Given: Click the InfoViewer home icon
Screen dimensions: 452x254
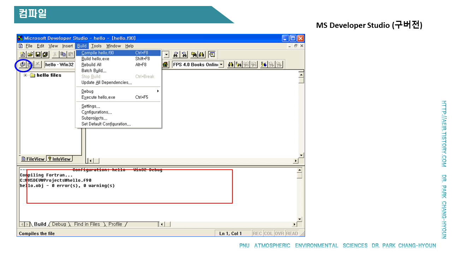Looking at the screenshot, I should 165,65.
